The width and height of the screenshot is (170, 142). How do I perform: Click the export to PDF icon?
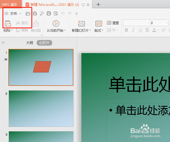42,14
